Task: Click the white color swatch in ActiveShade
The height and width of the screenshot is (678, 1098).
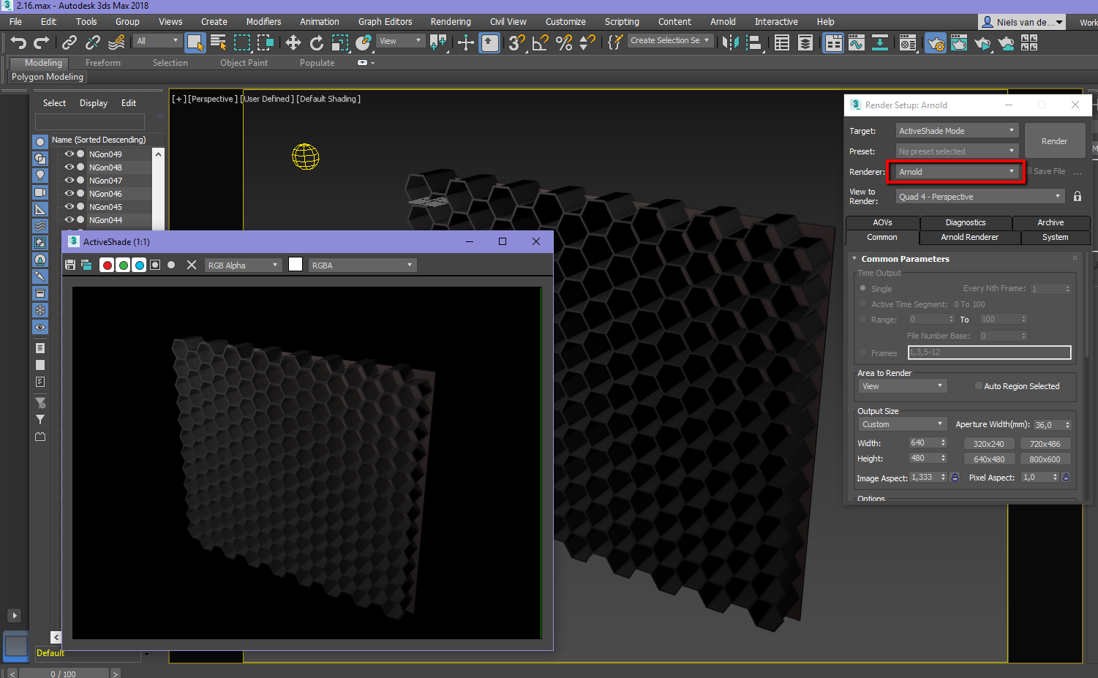Action: [296, 265]
